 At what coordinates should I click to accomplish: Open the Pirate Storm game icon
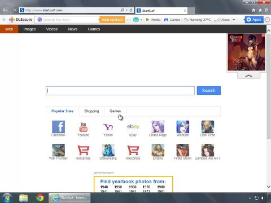pyautogui.click(x=182, y=150)
